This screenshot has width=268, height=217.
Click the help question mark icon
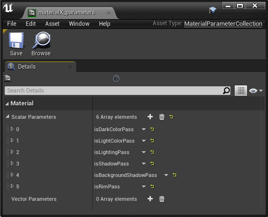point(116,79)
